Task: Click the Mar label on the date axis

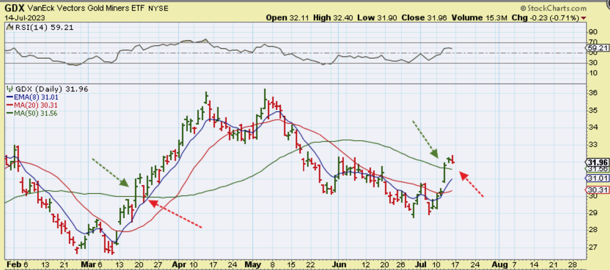Action: tap(88, 264)
